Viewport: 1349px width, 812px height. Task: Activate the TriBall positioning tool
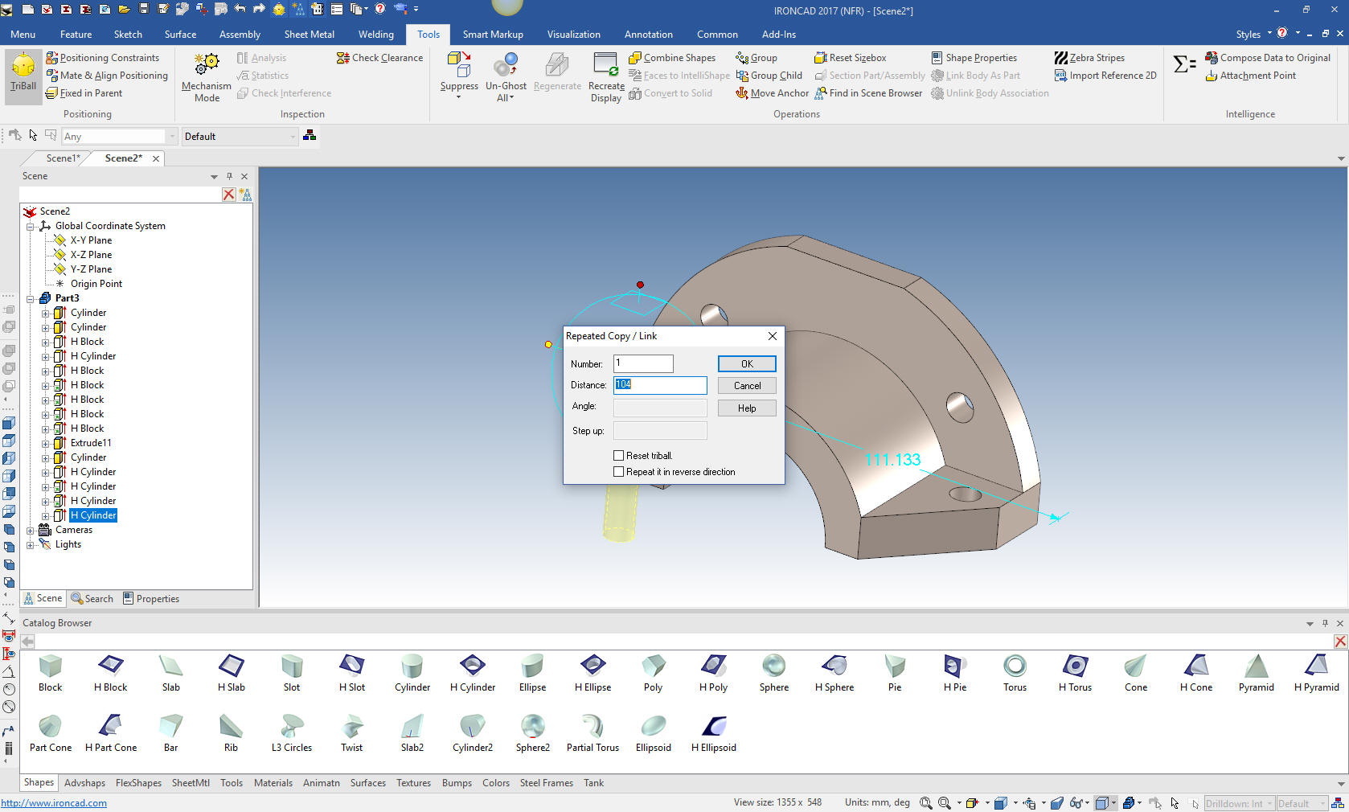point(23,72)
